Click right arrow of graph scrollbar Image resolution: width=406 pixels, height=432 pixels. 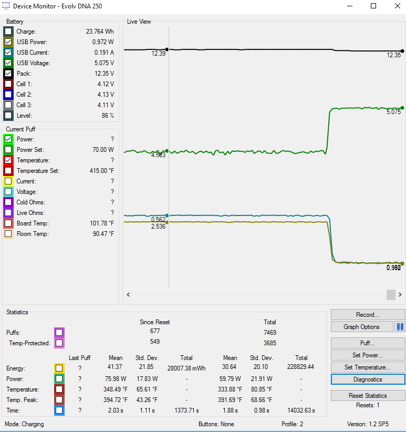pyautogui.click(x=400, y=295)
